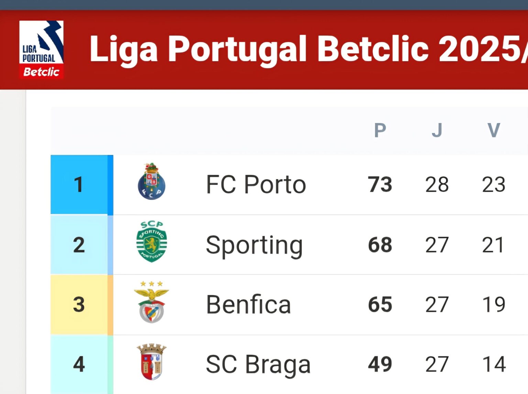
Task: Click the yellow position 3 cell
Action: point(79,305)
